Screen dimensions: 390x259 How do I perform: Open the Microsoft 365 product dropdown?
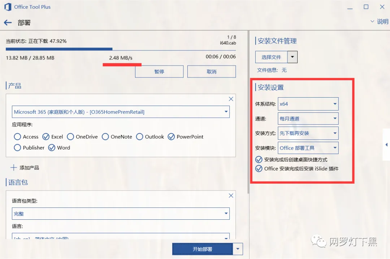click(x=121, y=112)
